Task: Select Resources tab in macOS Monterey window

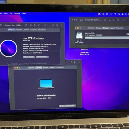Action: click(42, 30)
